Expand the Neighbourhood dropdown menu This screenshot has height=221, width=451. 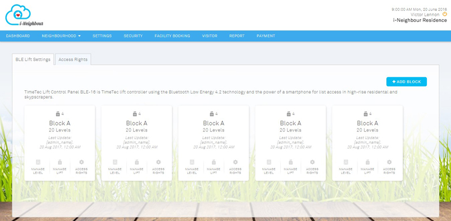61,36
